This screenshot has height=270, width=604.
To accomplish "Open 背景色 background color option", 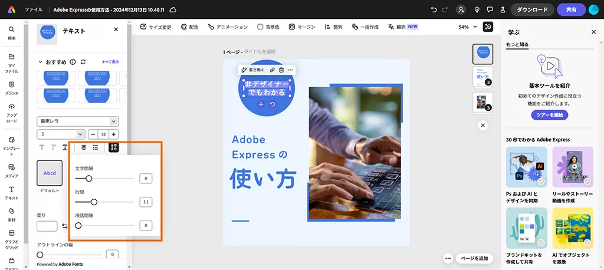I will (268, 27).
